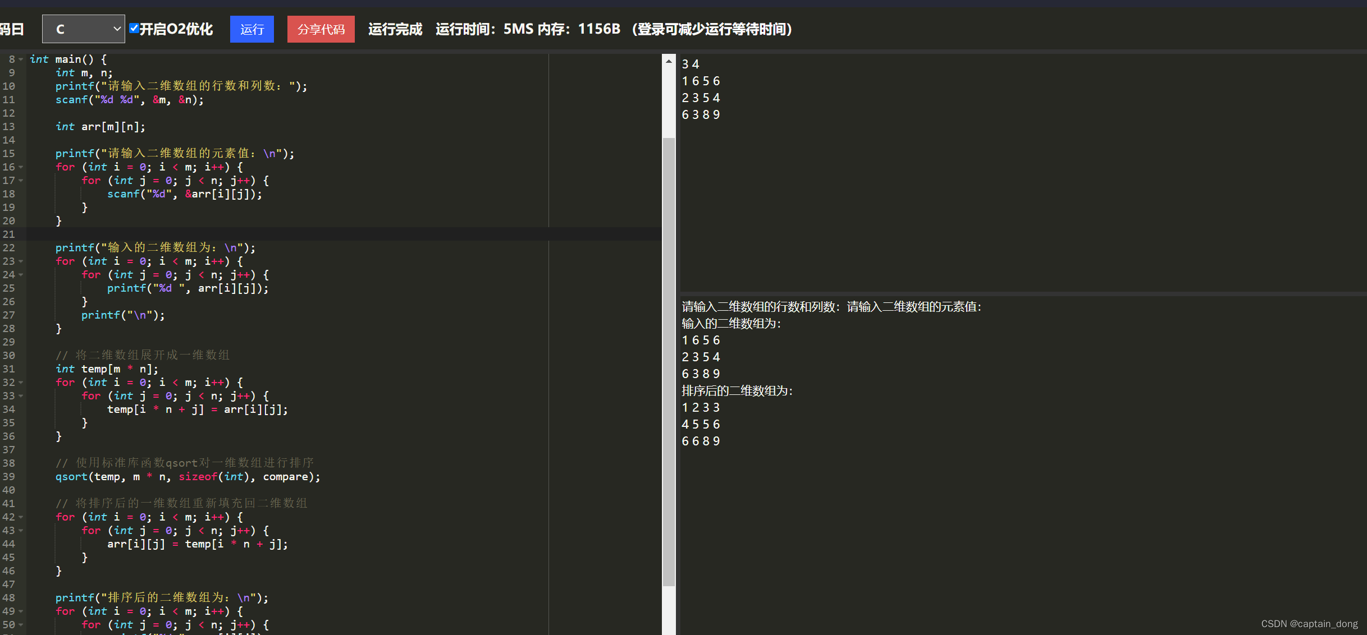This screenshot has height=635, width=1367.
Task: Click the 内存: 1156B status text
Action: point(579,29)
